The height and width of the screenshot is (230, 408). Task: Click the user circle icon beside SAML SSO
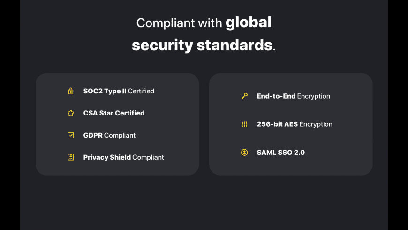coord(244,153)
